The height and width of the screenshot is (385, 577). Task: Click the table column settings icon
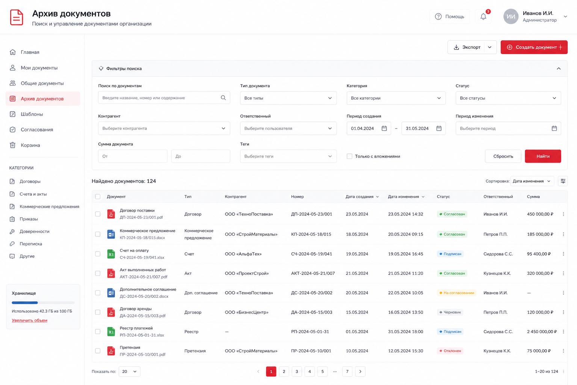click(563, 181)
